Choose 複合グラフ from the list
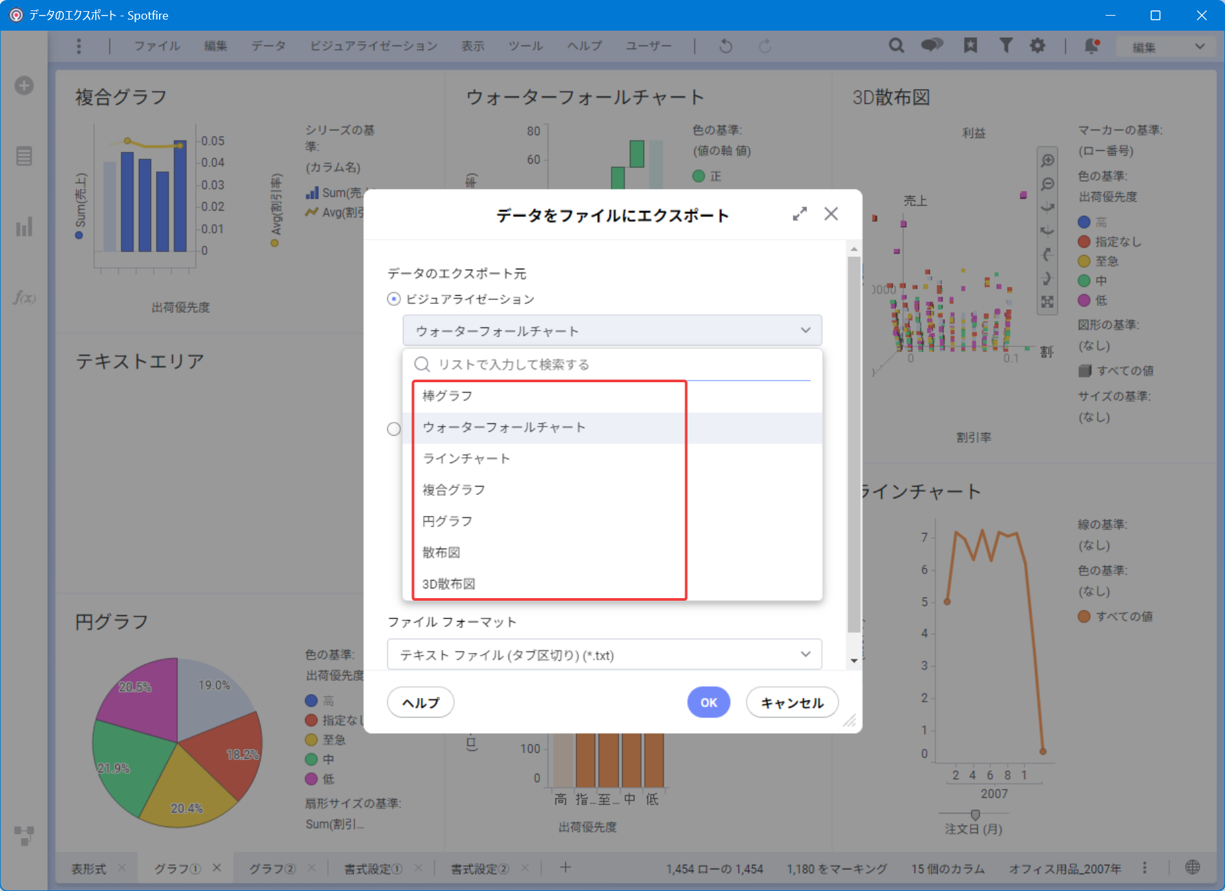This screenshot has height=891, width=1225. 612,490
